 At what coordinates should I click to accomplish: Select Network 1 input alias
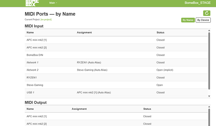coord(32,63)
